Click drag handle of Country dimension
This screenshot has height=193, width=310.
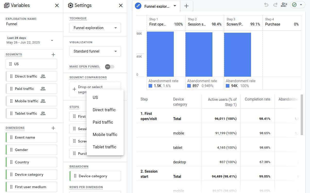click(x=11, y=162)
